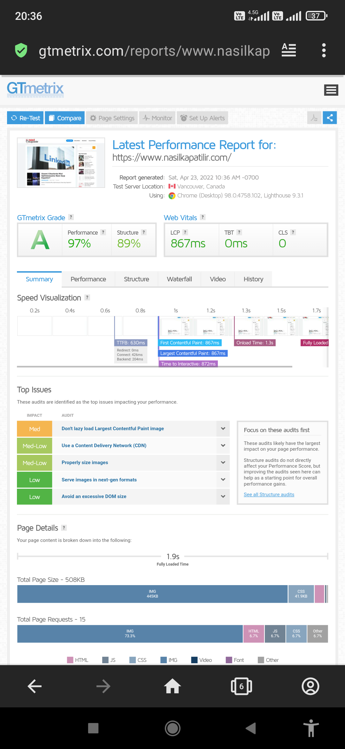Click Avoid an excessive DOM size link

tap(94, 496)
